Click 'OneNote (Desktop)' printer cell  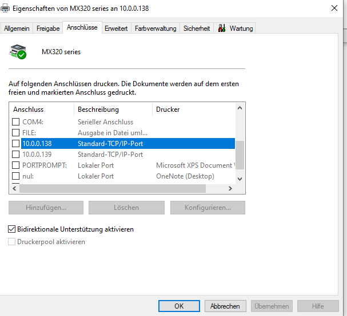pyautogui.click(x=185, y=176)
